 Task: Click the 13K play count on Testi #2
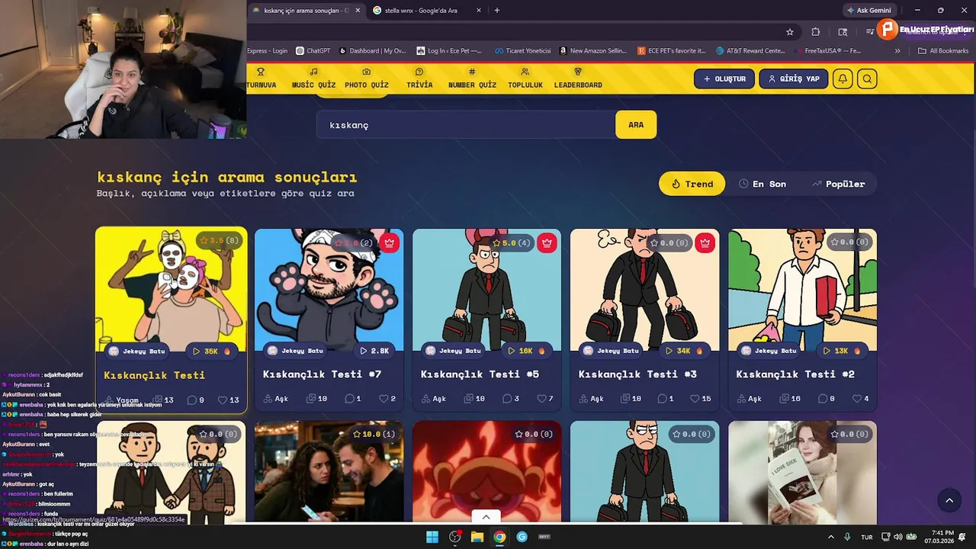(x=842, y=351)
